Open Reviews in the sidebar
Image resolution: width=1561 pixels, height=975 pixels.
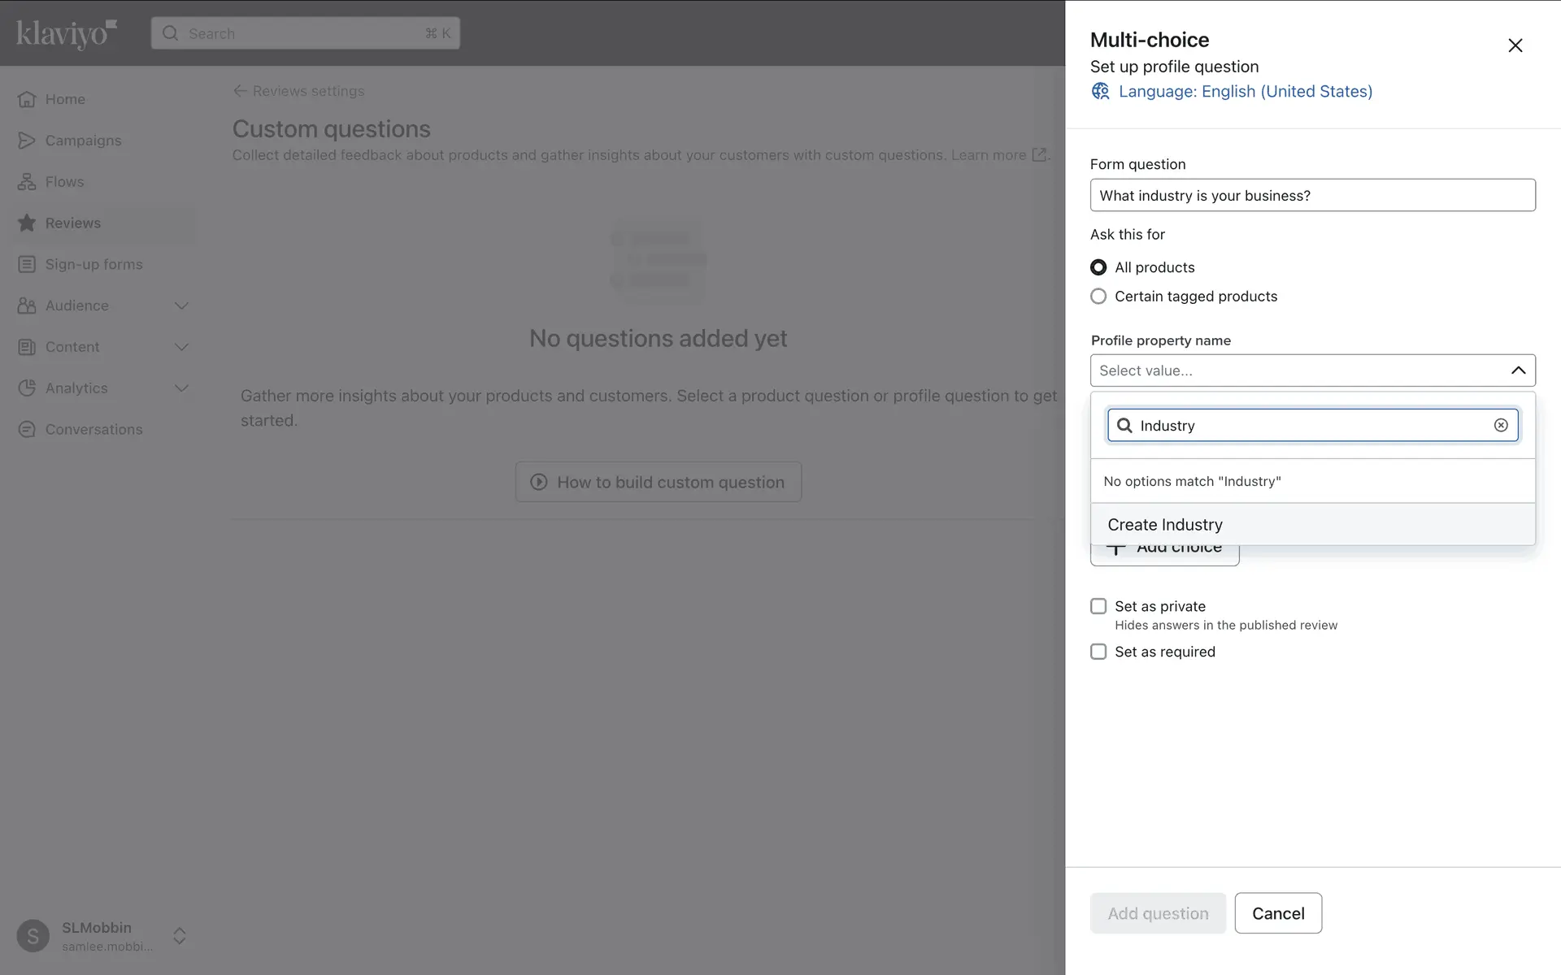pos(73,223)
